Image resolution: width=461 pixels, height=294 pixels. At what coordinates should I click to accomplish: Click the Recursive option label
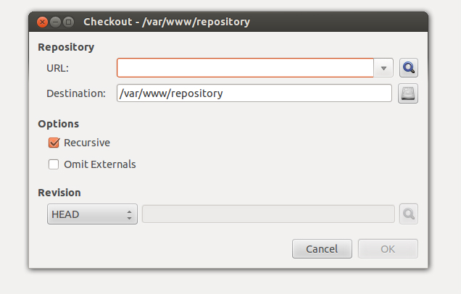[x=87, y=143]
